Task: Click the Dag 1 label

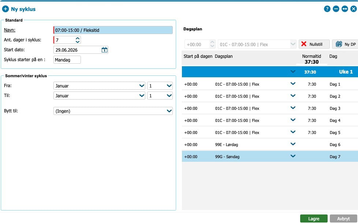Action: tap(335, 84)
